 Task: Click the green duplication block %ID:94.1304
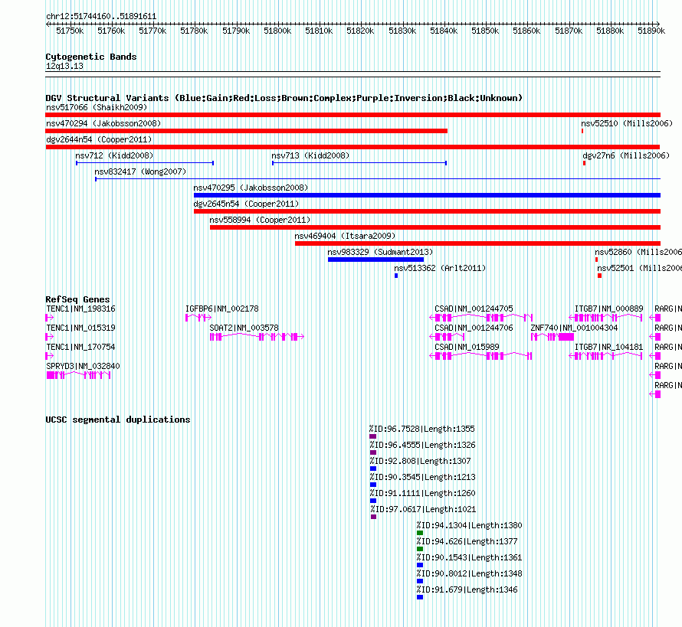(x=420, y=533)
